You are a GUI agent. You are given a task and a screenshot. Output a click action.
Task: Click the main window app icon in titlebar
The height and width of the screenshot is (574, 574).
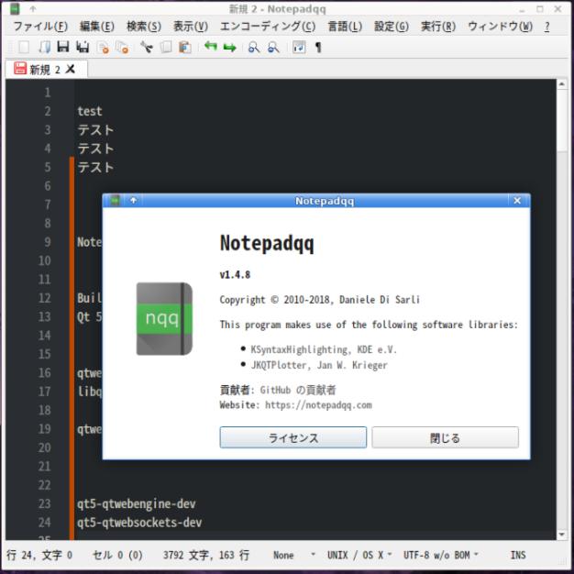pyautogui.click(x=15, y=8)
